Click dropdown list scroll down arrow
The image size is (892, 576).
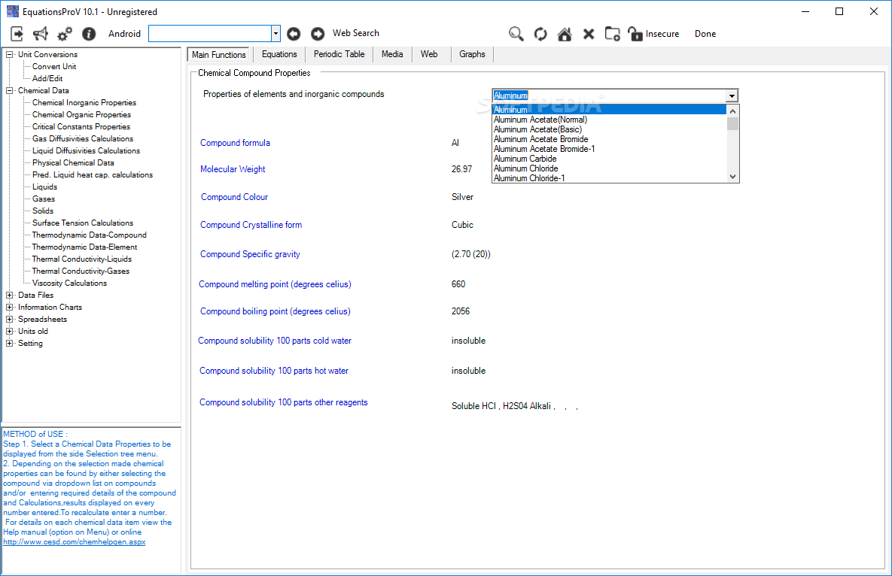pos(732,177)
